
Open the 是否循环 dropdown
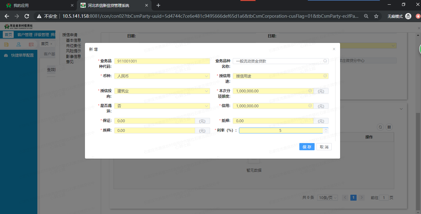point(162,106)
